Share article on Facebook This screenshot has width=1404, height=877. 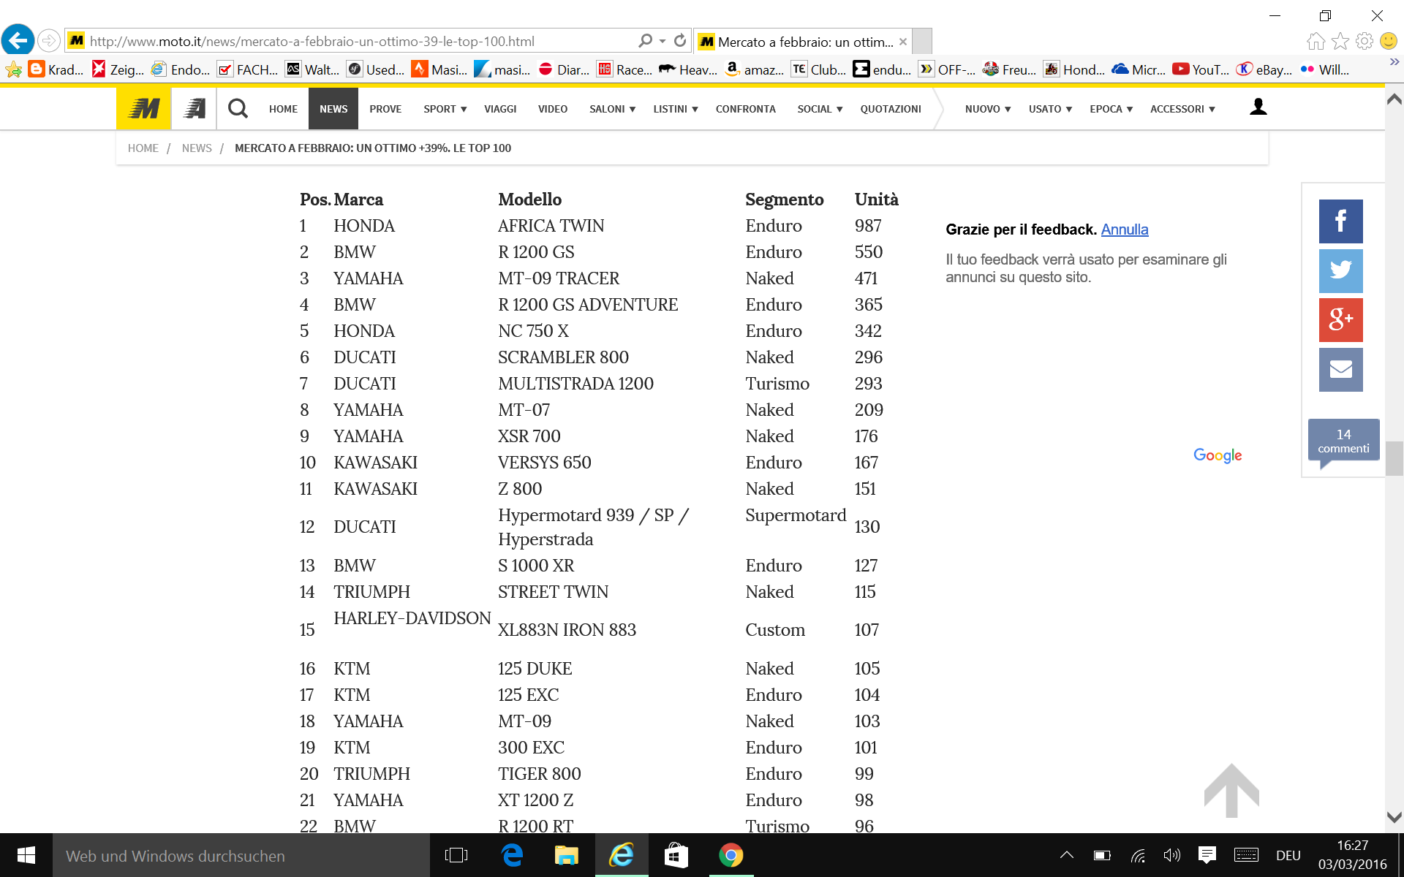1340,221
